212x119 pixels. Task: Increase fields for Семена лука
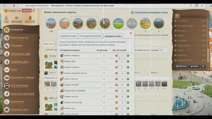tap(128, 108)
